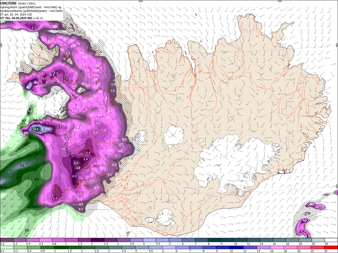
Task: Click the white Mýrdalsjökull glacier near the south coast
Action: (165, 218)
